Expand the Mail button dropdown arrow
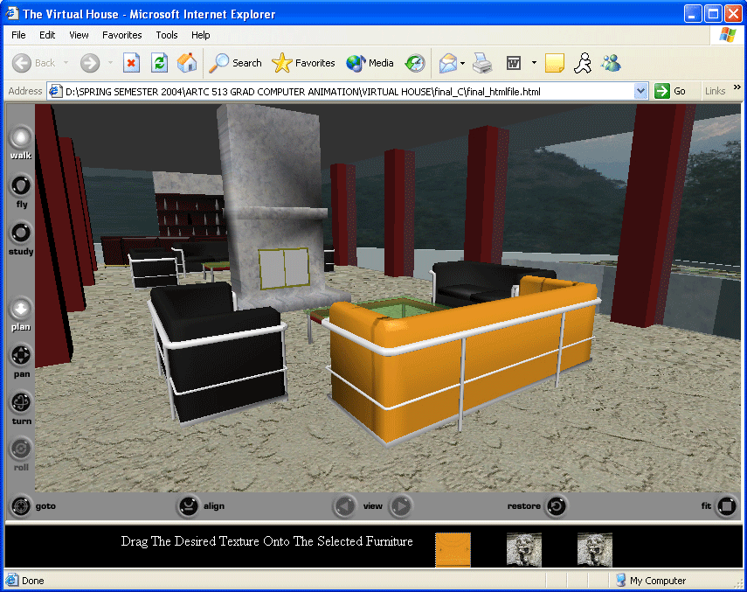Image resolution: width=747 pixels, height=592 pixels. pos(462,63)
